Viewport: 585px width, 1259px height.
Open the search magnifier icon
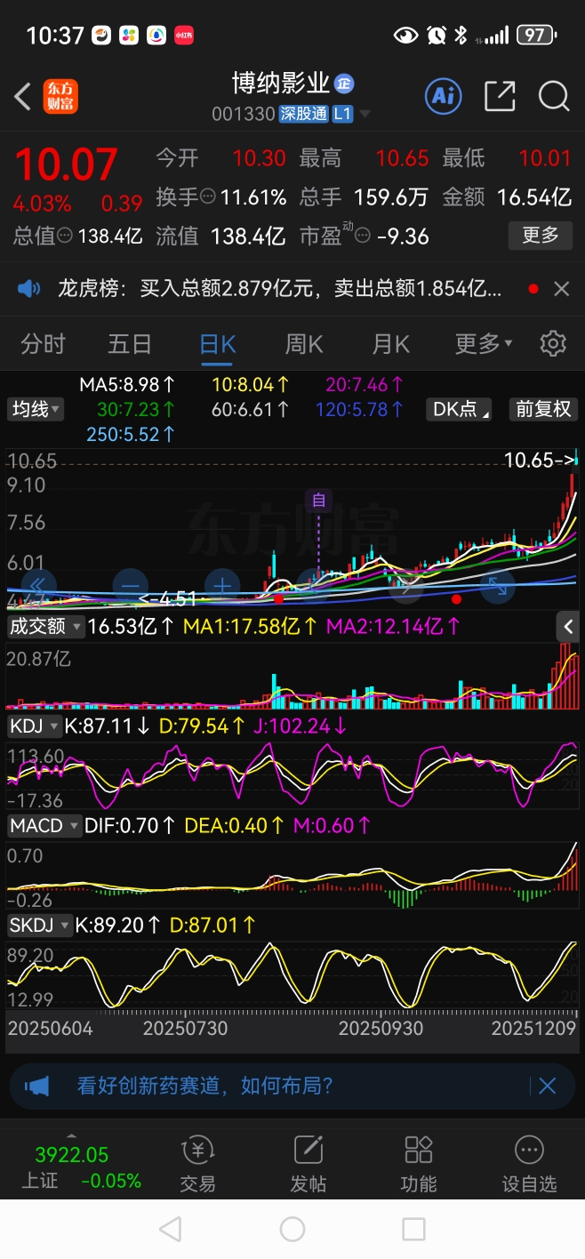(554, 96)
